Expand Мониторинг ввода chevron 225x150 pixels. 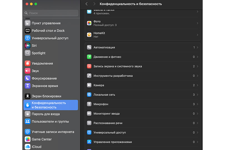pyautogui.click(x=197, y=114)
